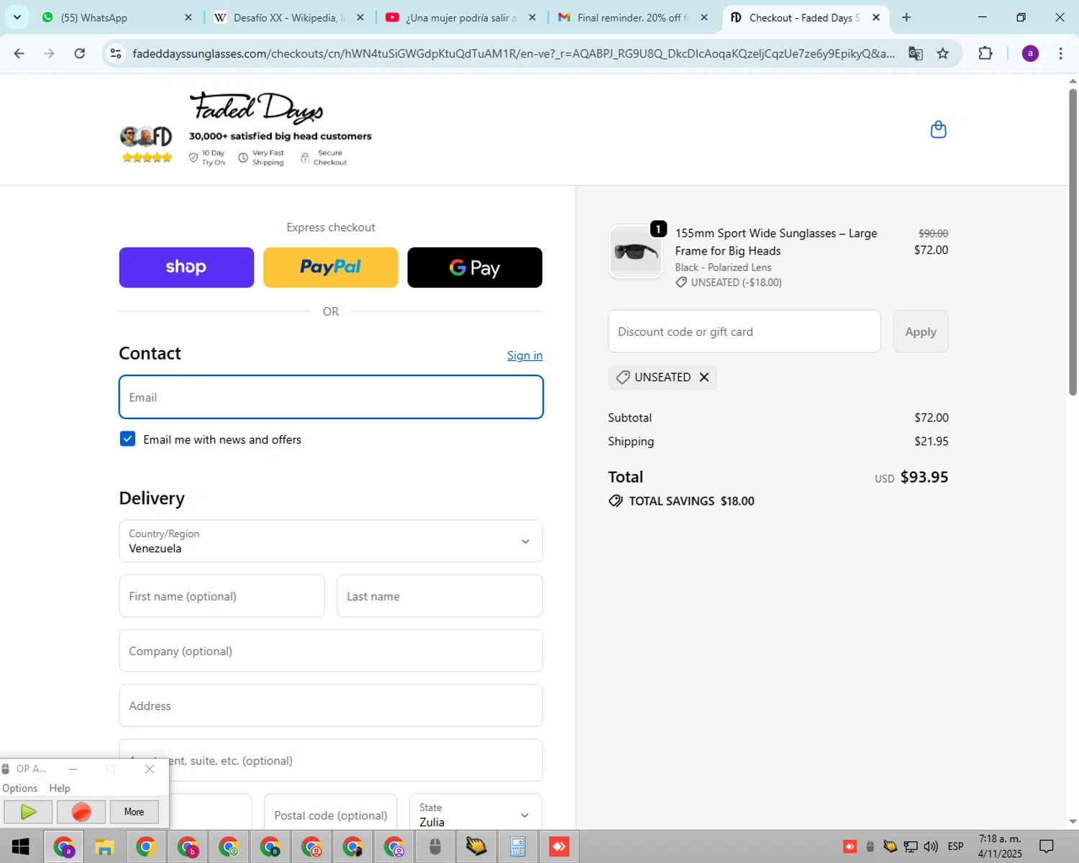
Task: Uncheck Email me with news and offers
Action: [x=127, y=439]
